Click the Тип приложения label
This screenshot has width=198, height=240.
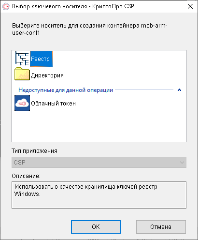(34, 151)
